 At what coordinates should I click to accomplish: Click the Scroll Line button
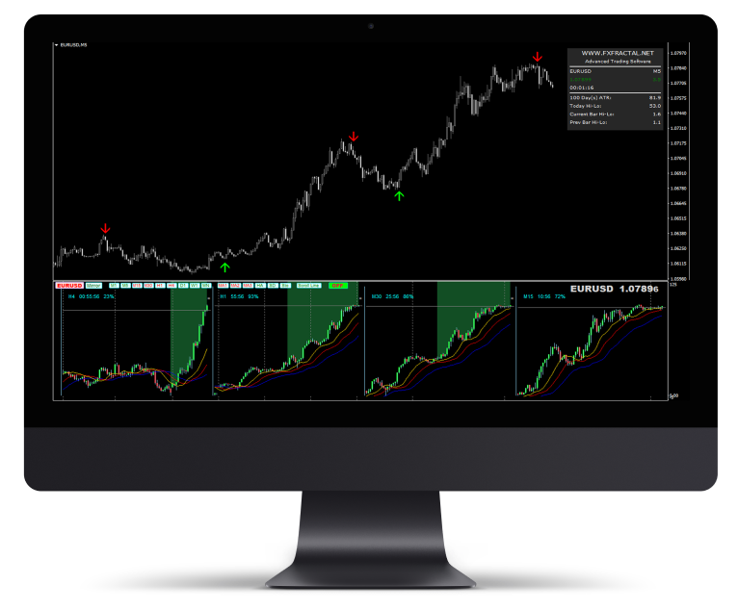point(308,286)
